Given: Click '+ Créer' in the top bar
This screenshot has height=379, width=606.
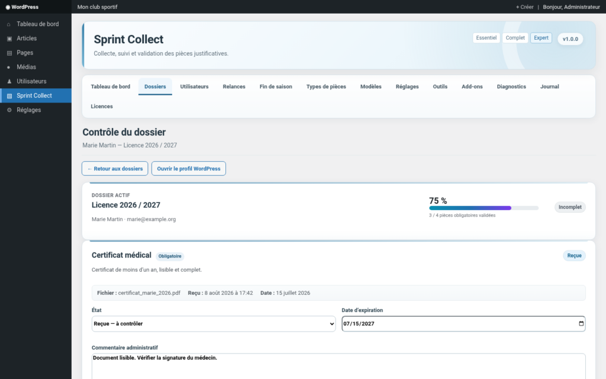Looking at the screenshot, I should point(524,7).
